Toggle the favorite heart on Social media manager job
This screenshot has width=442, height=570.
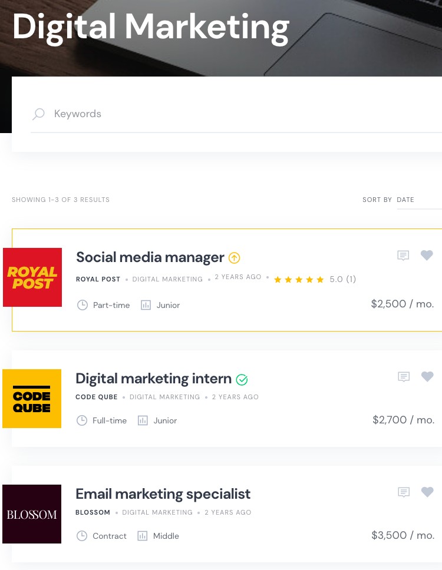pos(427,256)
